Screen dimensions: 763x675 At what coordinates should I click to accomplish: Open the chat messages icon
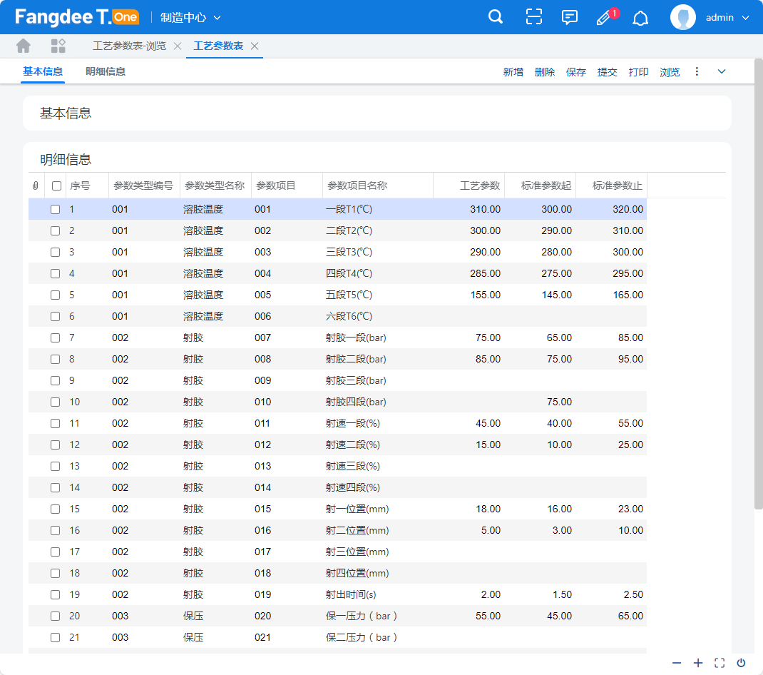coord(570,17)
